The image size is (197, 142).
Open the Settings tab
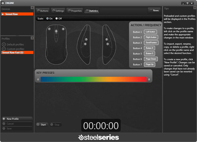click(58, 11)
